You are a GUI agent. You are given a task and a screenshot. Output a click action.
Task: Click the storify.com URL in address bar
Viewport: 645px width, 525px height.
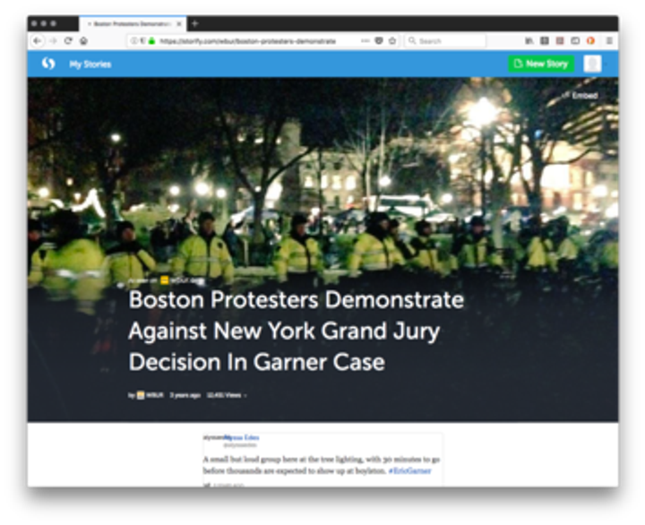pyautogui.click(x=247, y=41)
